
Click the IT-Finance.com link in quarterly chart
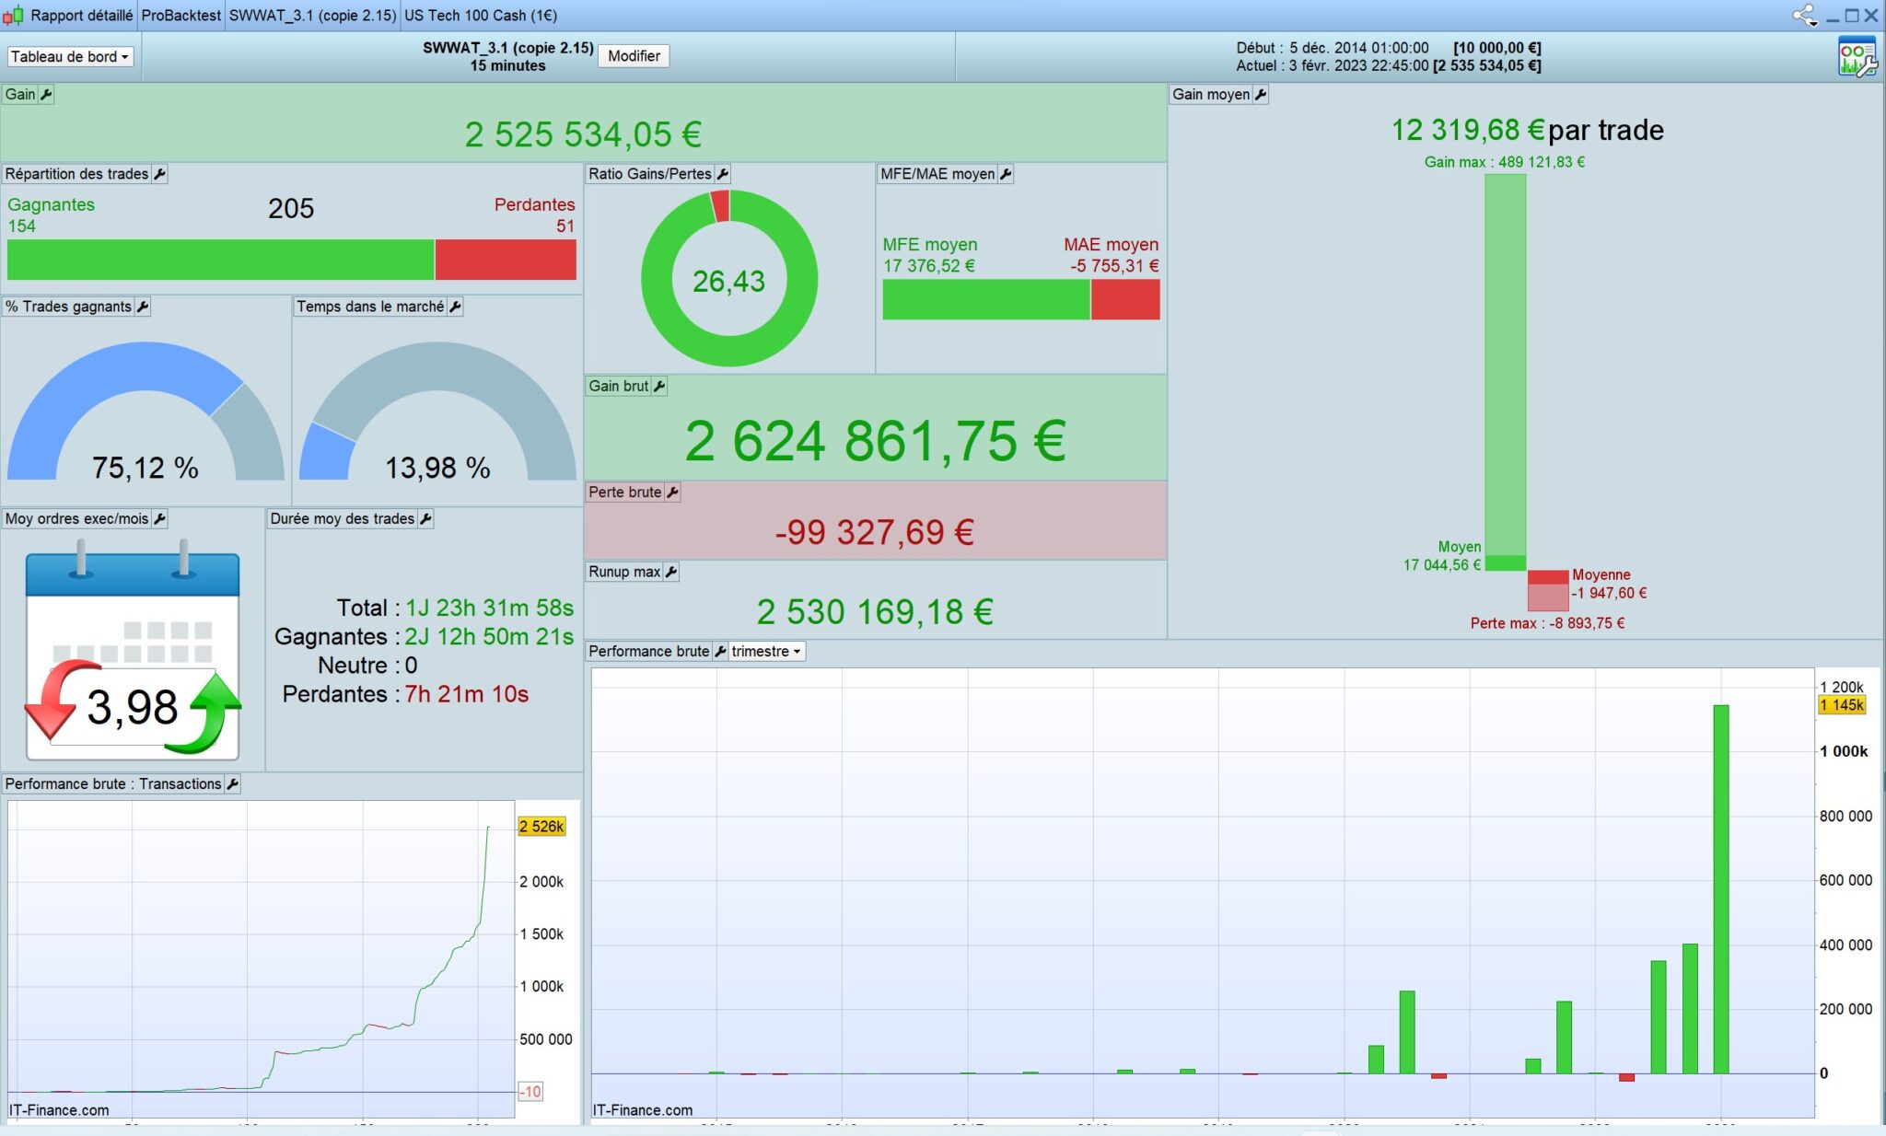click(642, 1110)
